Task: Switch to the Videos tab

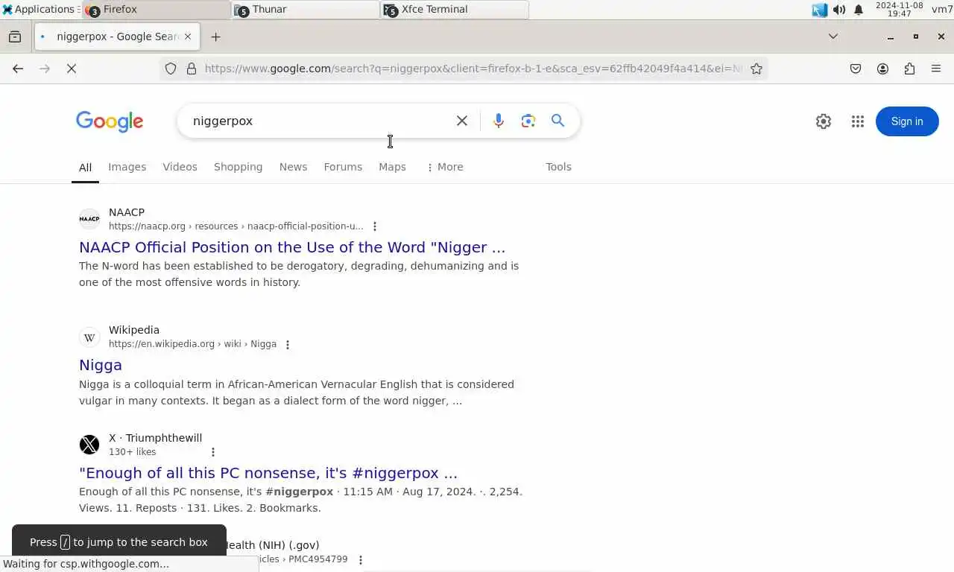Action: pos(180,167)
